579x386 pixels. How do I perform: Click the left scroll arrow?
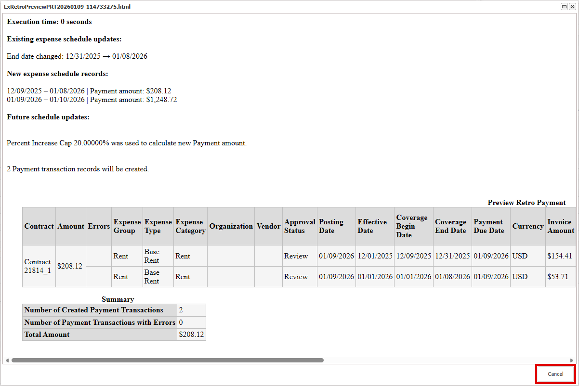tap(7, 360)
